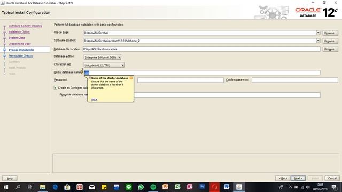Open Excel from the taskbar
The width and height of the screenshot is (342, 192).
click(177, 187)
